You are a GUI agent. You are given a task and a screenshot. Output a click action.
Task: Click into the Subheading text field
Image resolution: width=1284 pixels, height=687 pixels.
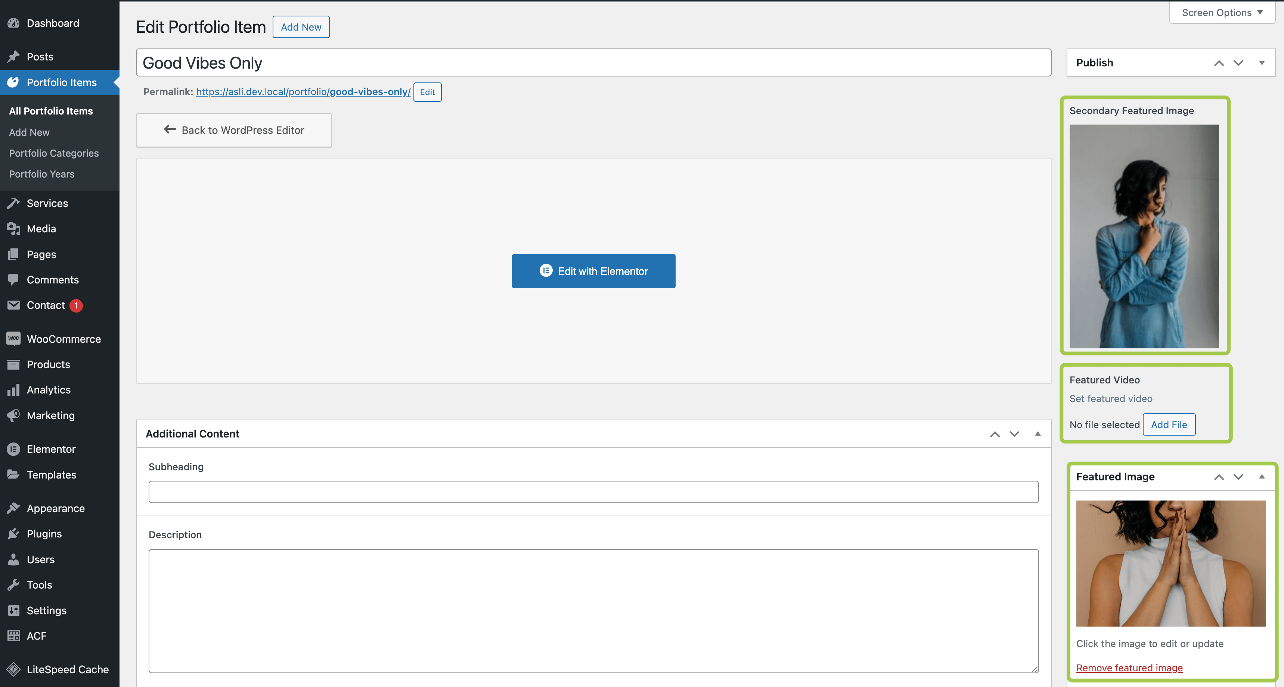tap(593, 492)
